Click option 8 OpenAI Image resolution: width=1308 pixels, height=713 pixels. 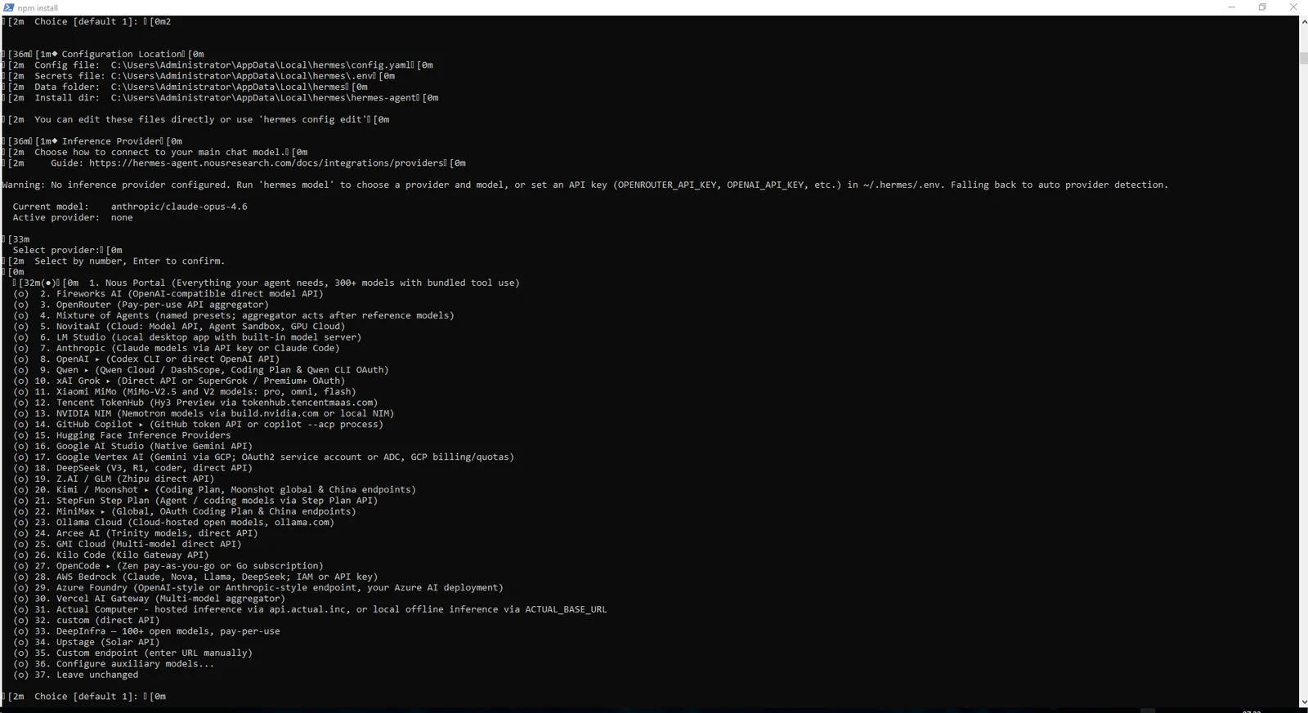click(x=146, y=359)
